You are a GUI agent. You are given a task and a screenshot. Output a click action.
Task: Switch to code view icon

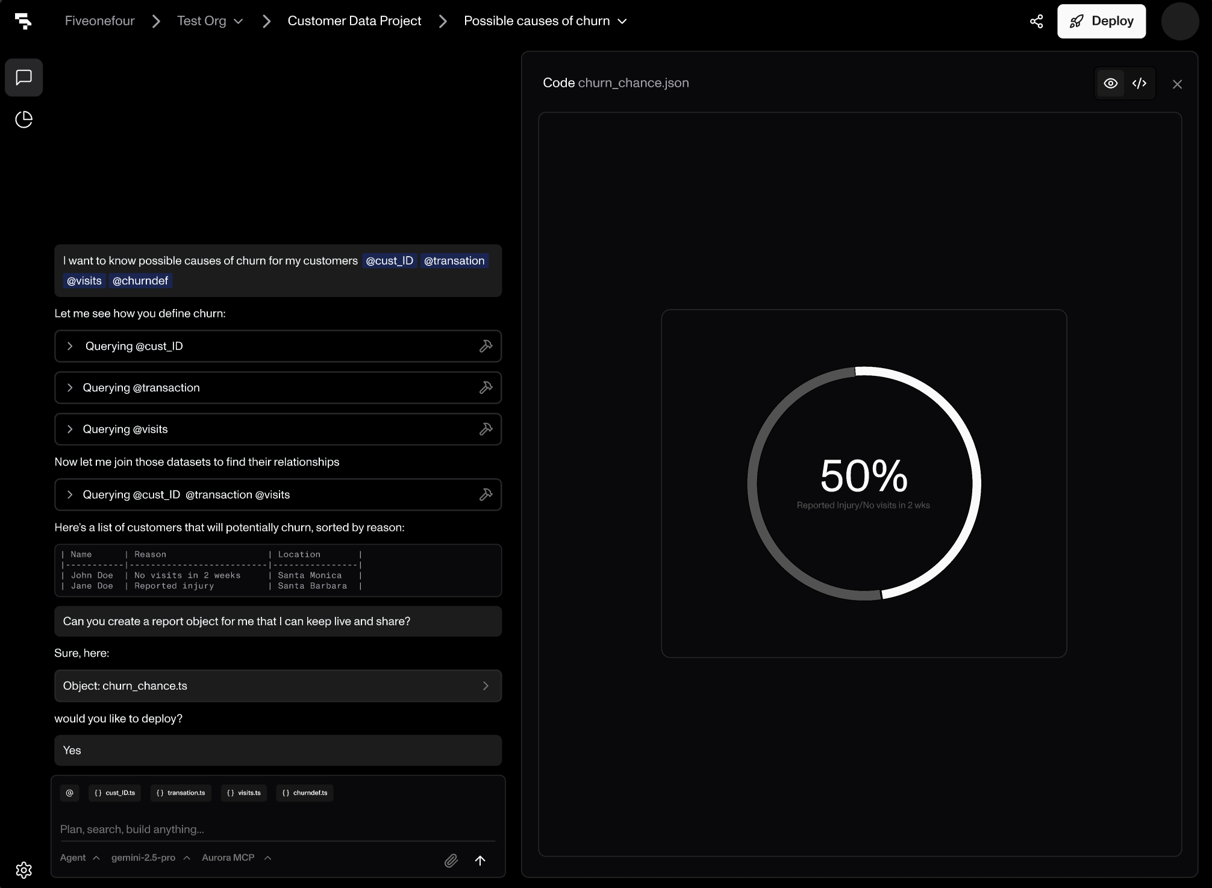click(1140, 83)
